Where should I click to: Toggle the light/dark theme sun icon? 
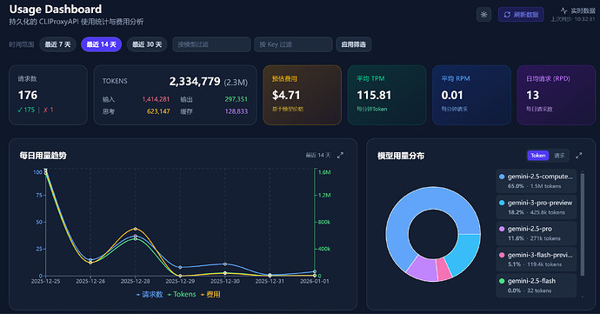click(483, 15)
